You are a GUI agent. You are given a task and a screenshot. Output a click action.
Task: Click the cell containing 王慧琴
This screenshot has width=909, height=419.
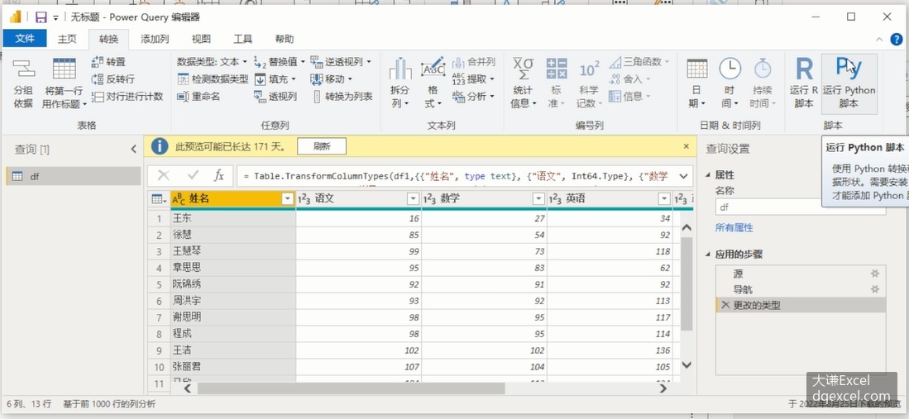coord(233,251)
